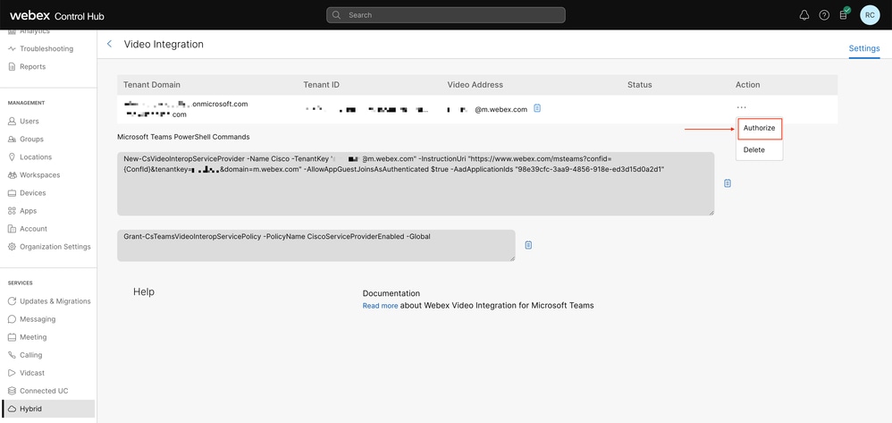
Task: Open Troubleshooting in the sidebar
Action: point(47,49)
